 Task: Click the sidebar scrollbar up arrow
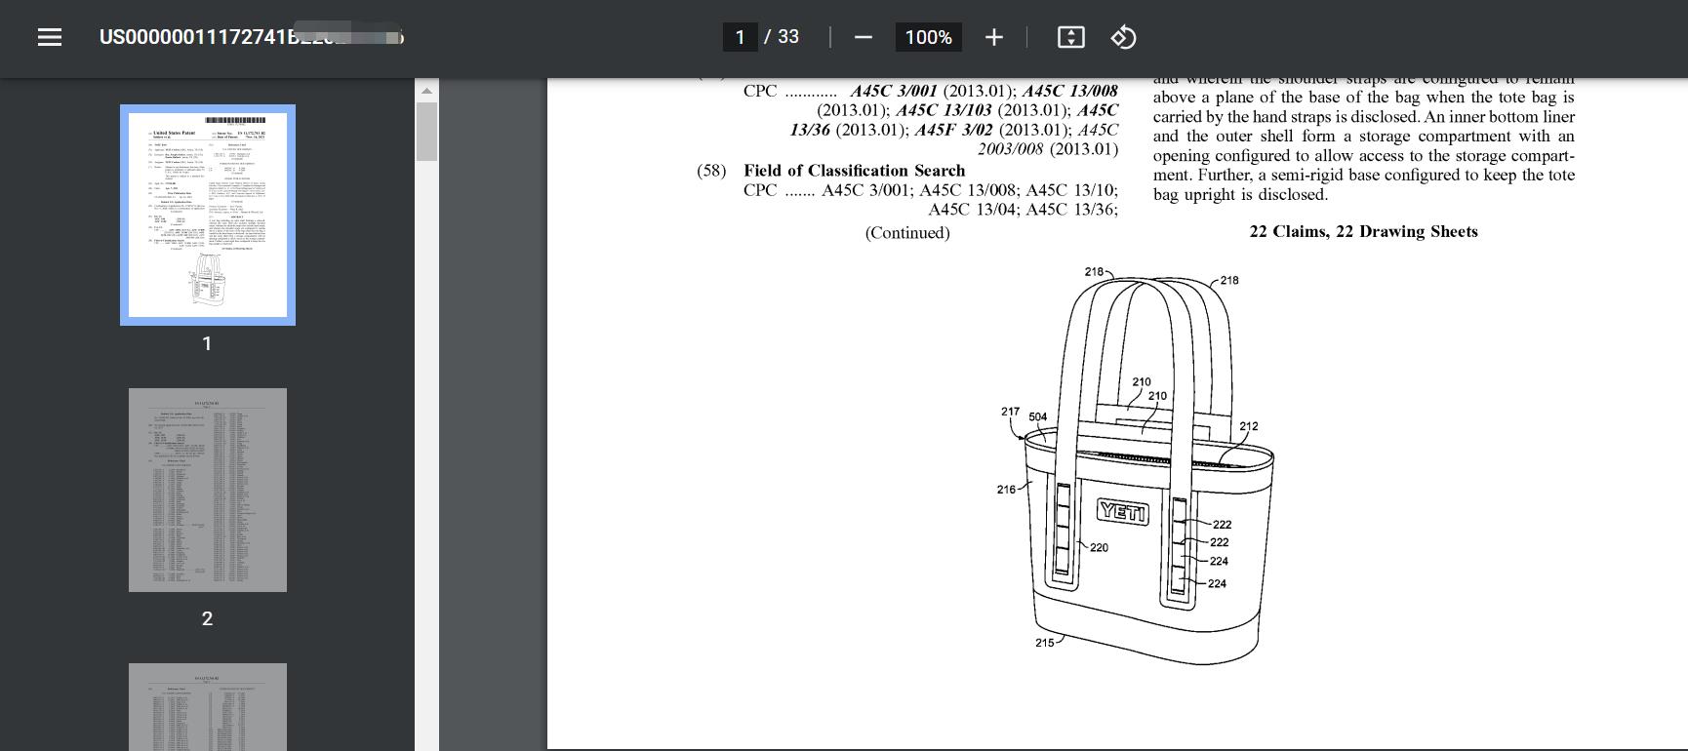(x=426, y=91)
